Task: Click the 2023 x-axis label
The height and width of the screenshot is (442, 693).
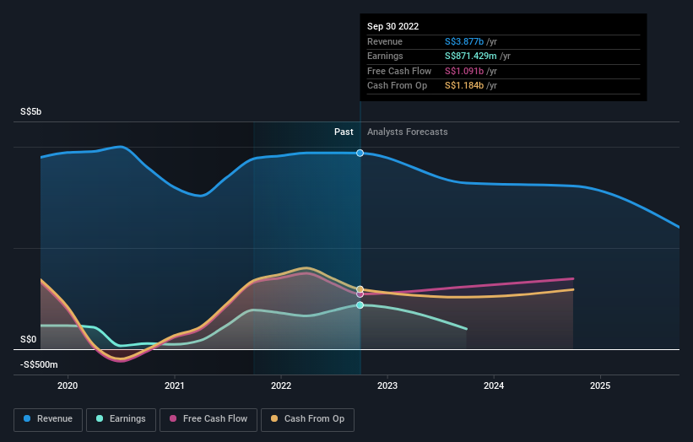Action: (x=387, y=386)
